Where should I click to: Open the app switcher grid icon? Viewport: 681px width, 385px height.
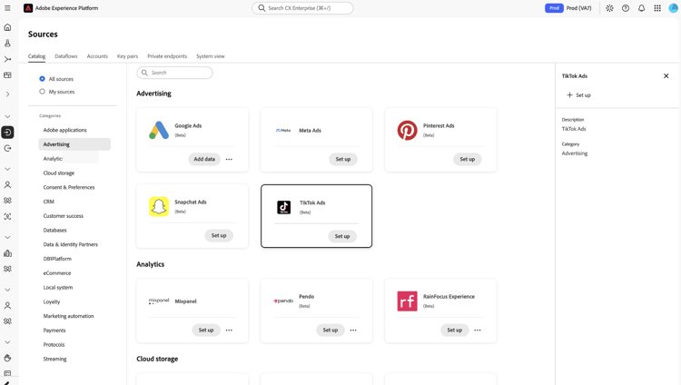click(x=657, y=8)
